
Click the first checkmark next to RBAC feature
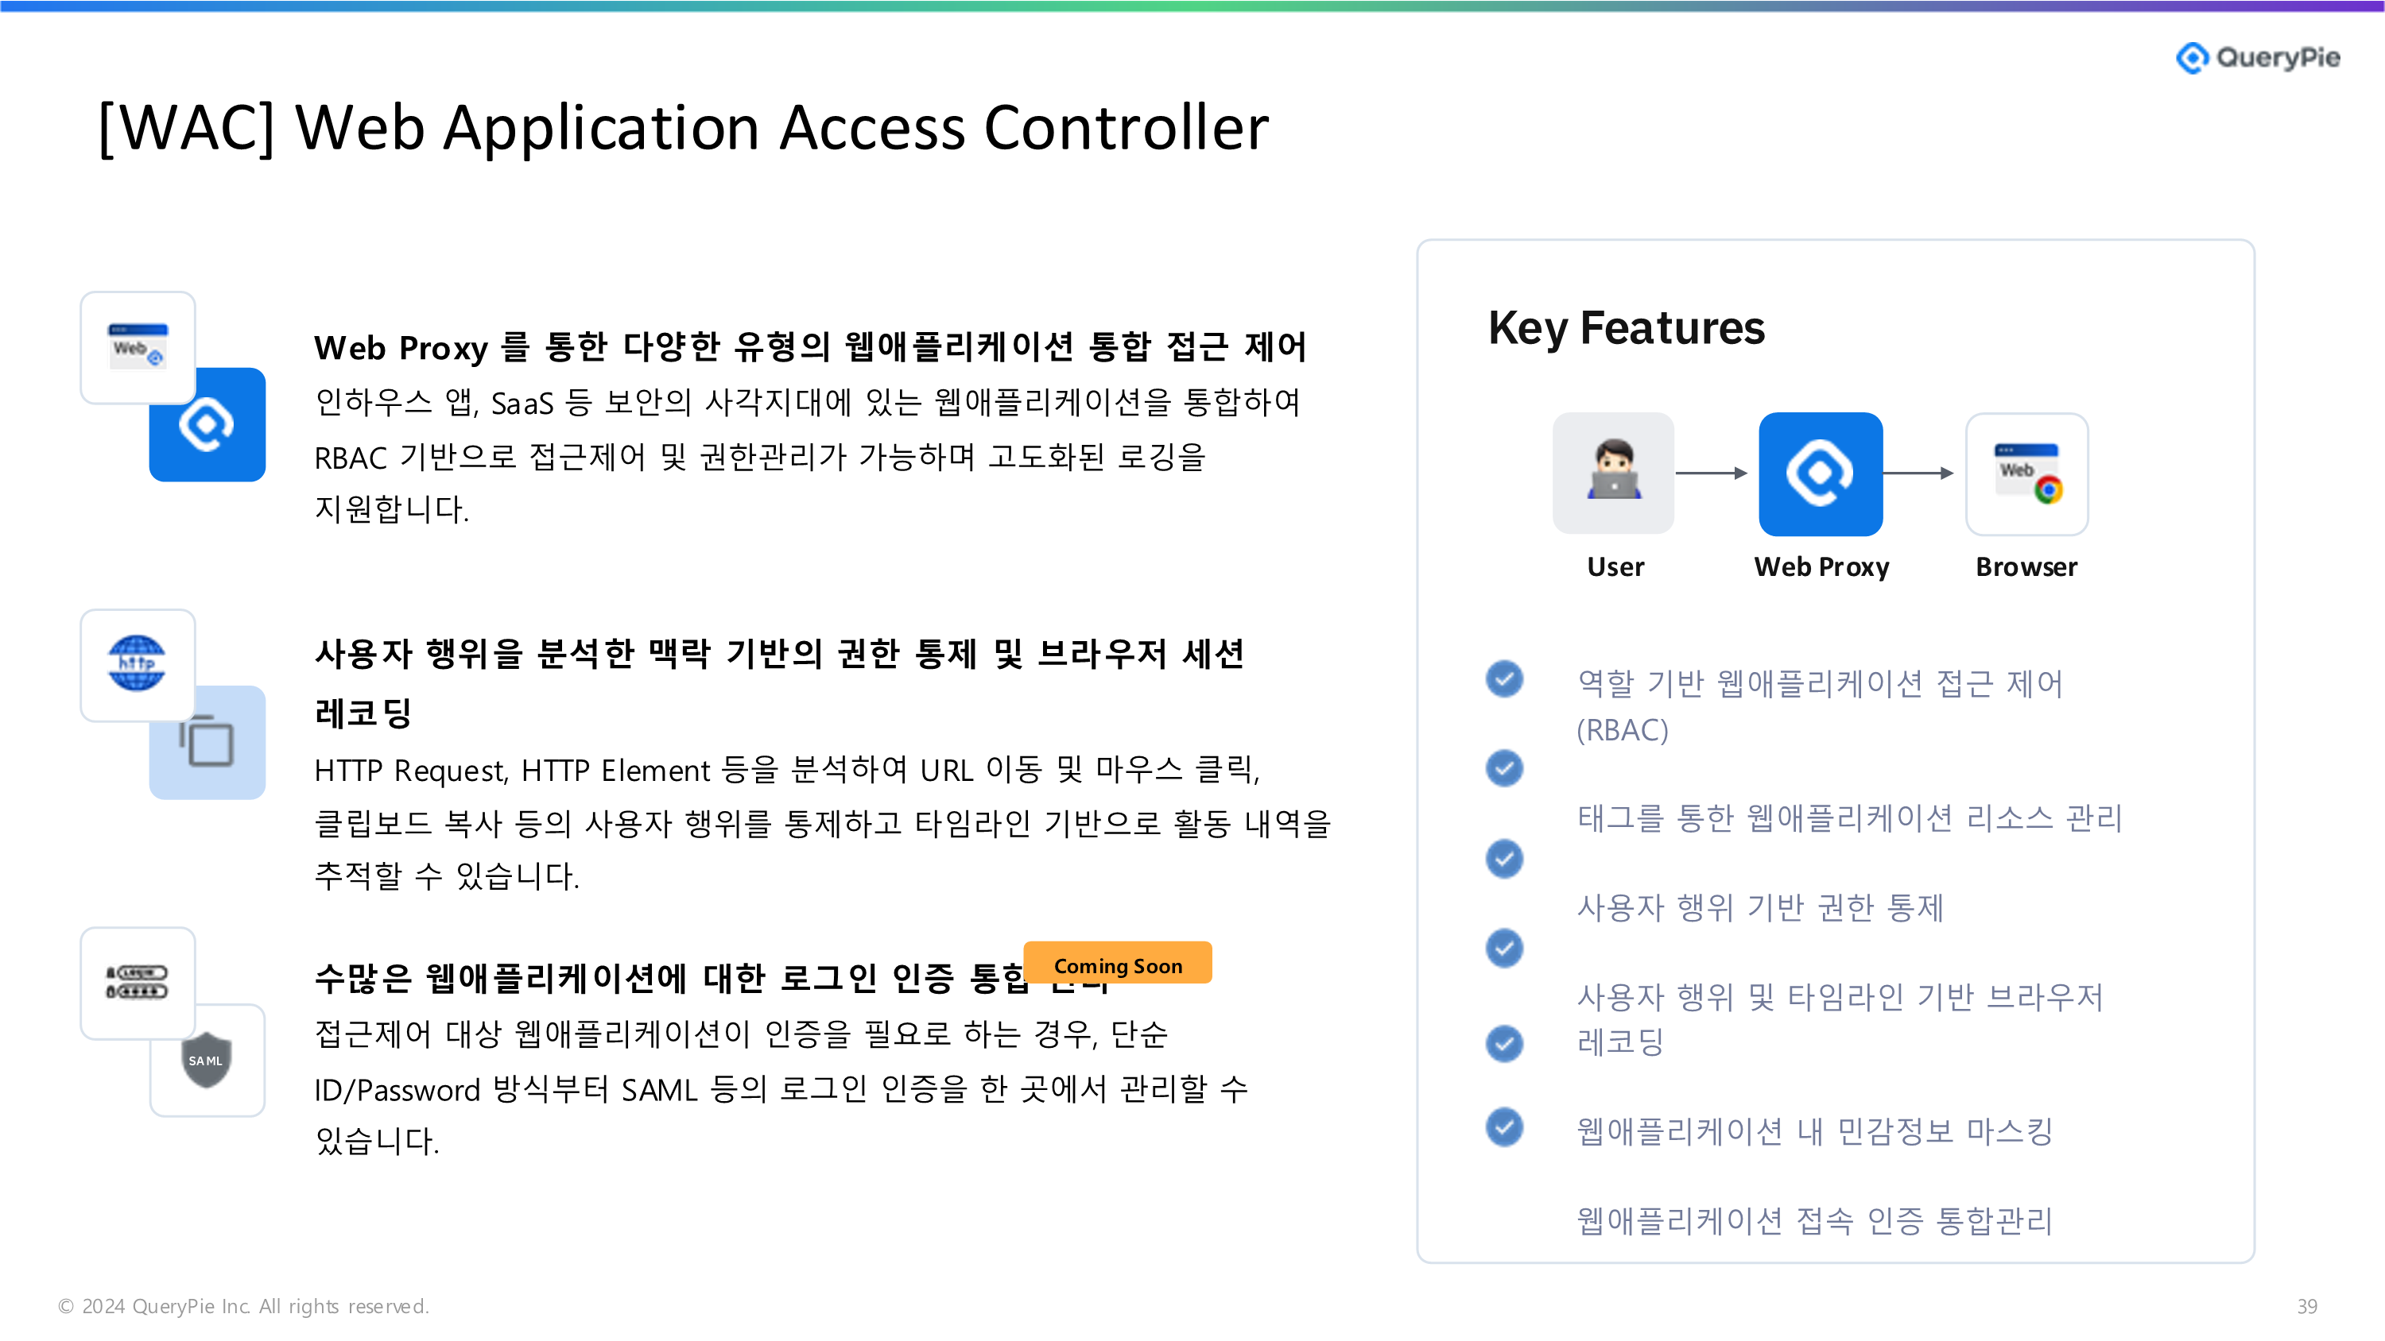pyautogui.click(x=1504, y=678)
